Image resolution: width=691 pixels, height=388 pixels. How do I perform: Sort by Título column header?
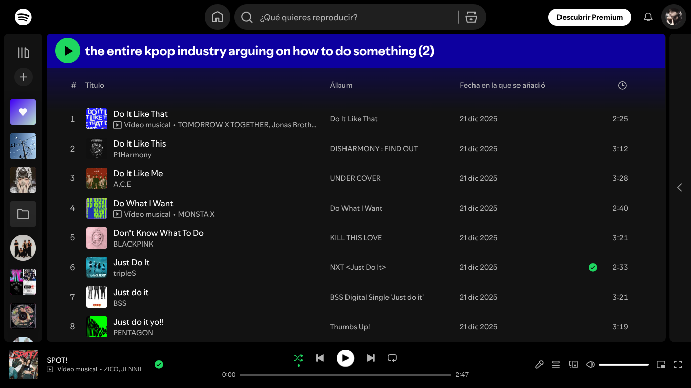tap(95, 85)
